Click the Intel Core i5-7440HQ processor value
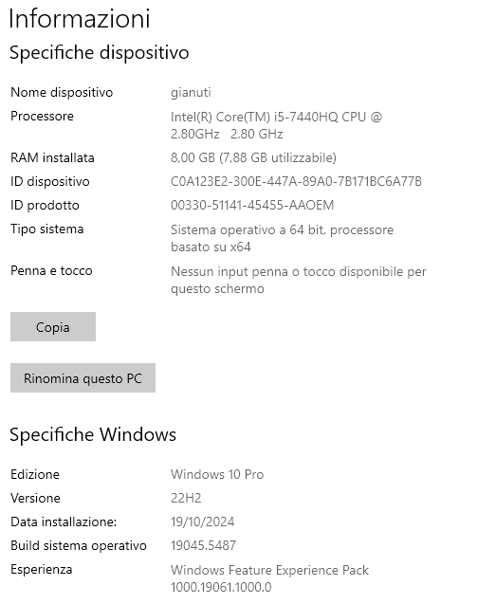Screen dimensions: 477x604 coord(276,125)
